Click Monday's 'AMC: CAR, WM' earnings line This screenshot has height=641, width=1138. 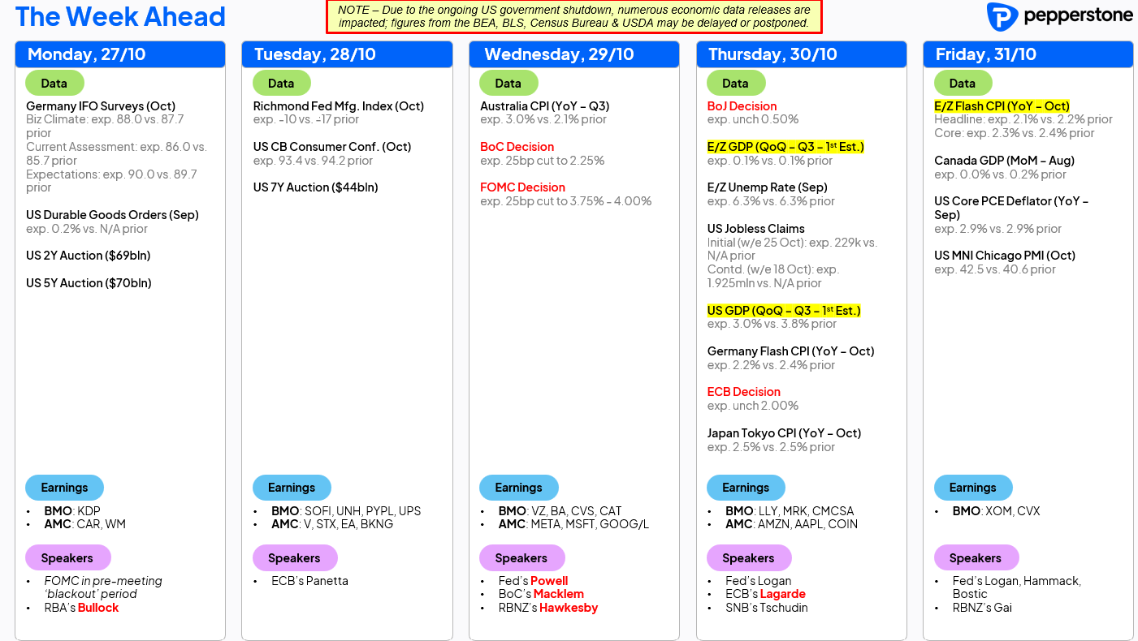click(84, 524)
